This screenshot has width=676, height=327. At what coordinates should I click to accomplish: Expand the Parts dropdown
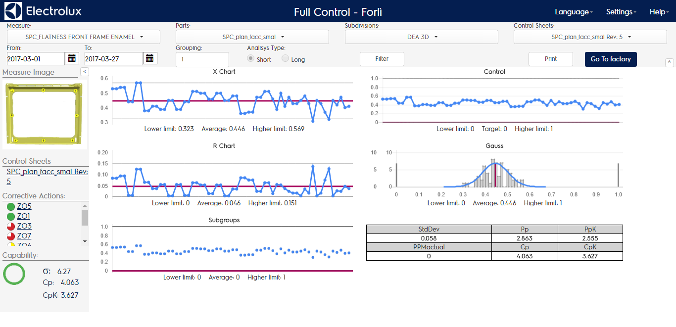tap(252, 37)
